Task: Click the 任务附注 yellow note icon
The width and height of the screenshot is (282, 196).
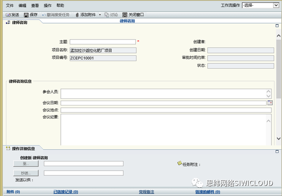Action: coord(179,163)
